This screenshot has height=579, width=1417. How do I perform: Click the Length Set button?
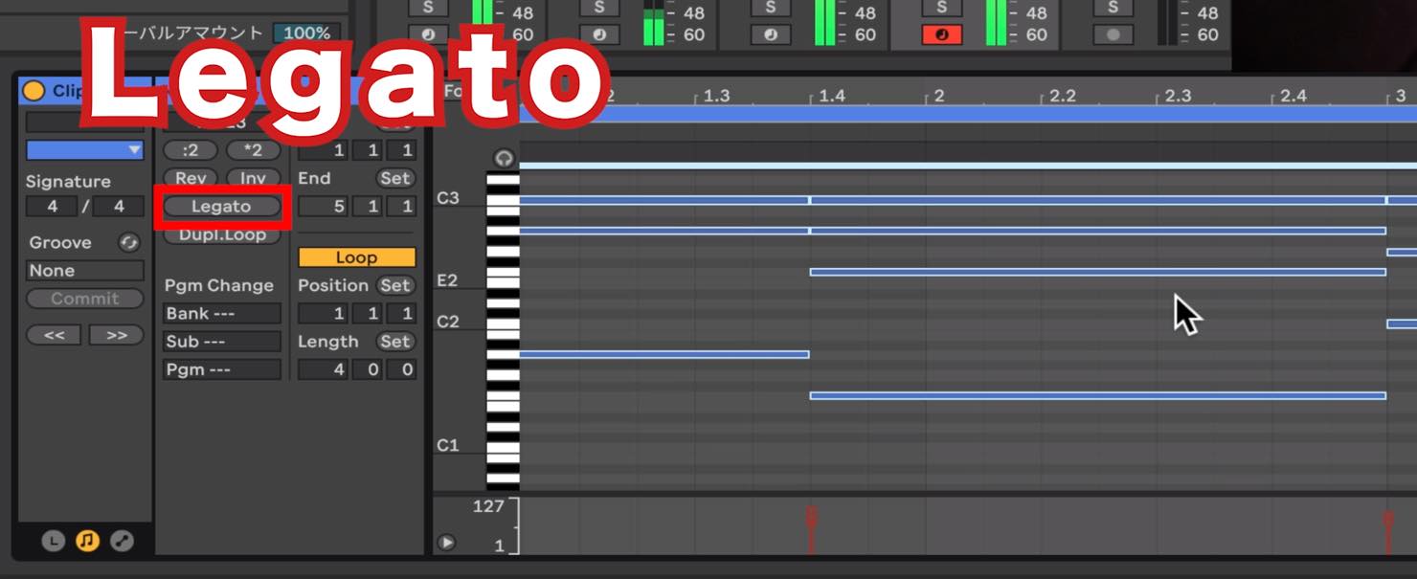coord(394,342)
